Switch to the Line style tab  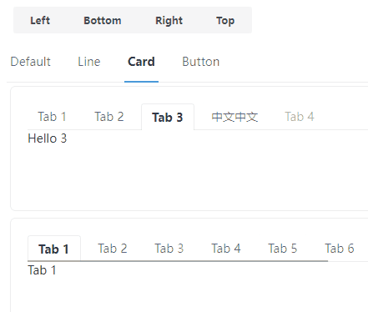(x=89, y=62)
